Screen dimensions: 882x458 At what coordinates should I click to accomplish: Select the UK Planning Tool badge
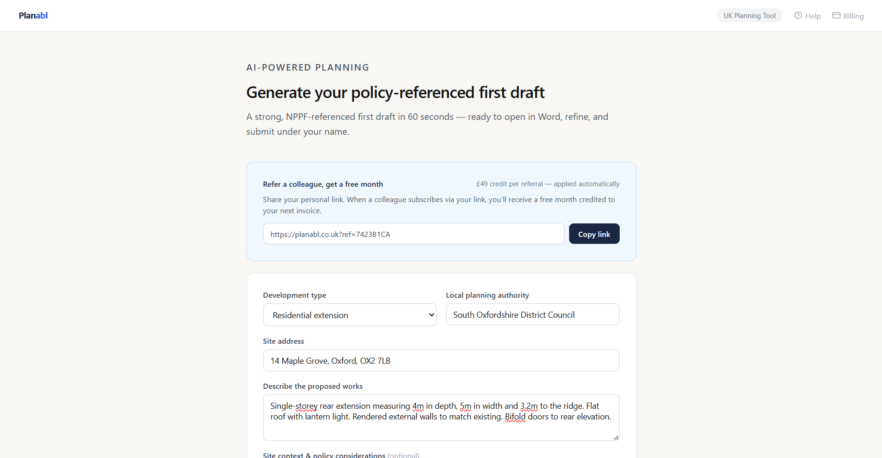pos(749,15)
